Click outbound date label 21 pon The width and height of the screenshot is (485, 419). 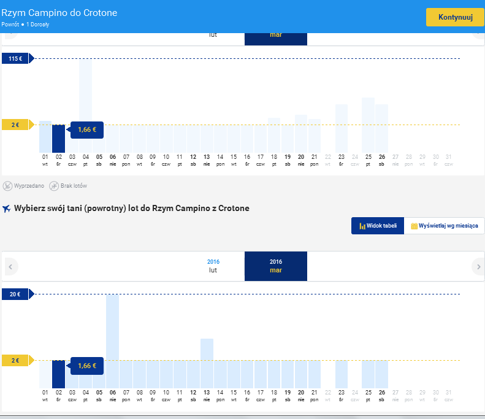point(315,160)
